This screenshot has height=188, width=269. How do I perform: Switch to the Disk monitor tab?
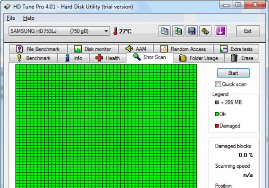click(93, 49)
